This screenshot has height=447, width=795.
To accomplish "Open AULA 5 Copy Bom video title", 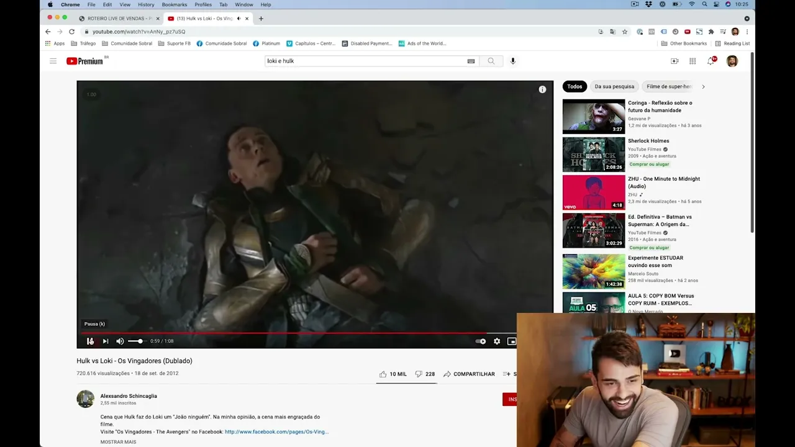I will tap(661, 299).
